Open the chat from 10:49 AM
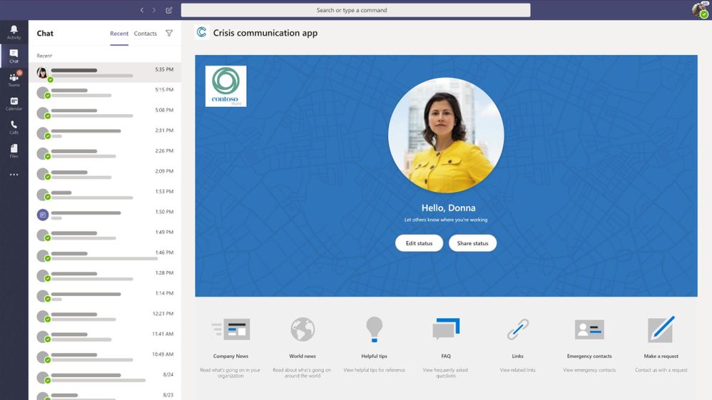 point(105,357)
